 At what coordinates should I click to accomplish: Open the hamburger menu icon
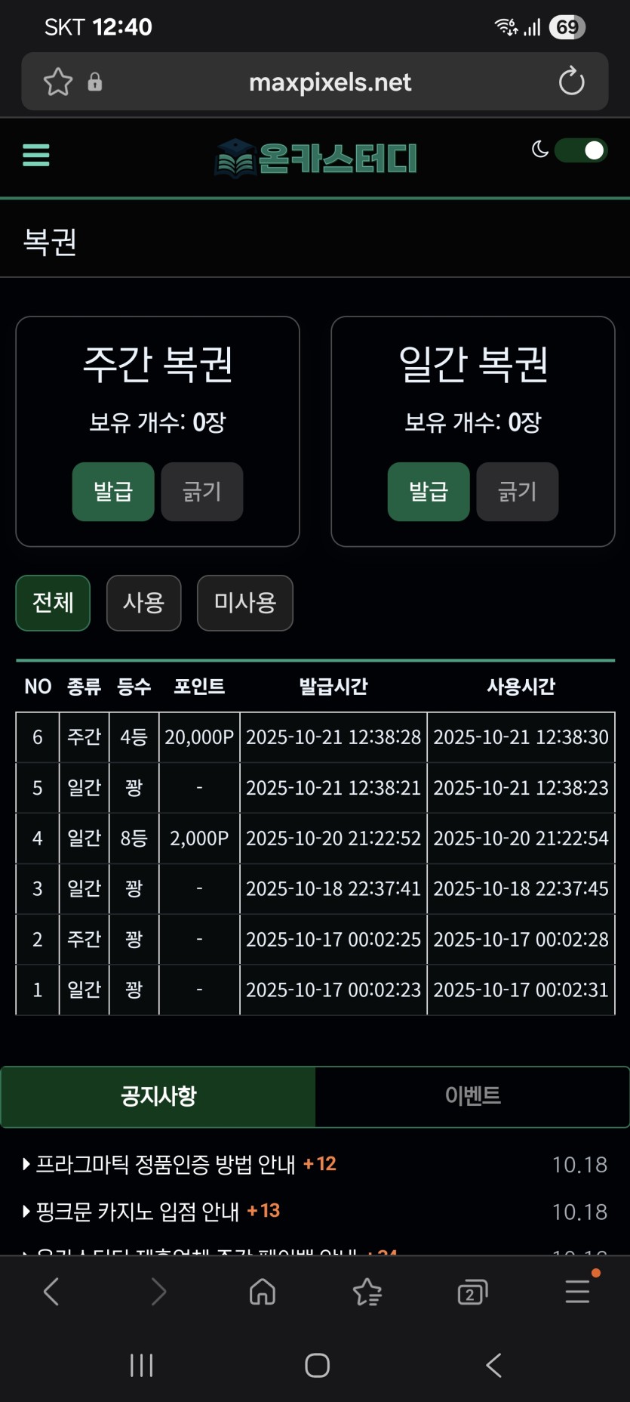coord(36,155)
